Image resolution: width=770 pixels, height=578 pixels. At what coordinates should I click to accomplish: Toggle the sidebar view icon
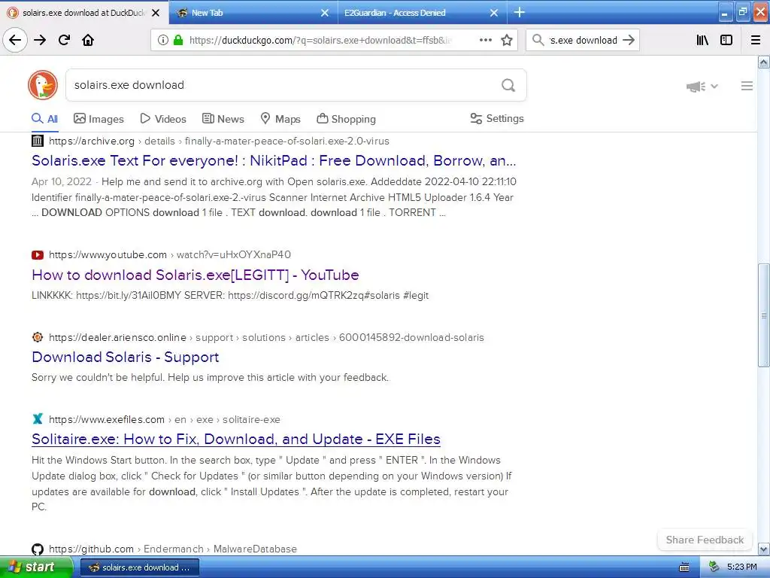click(726, 40)
